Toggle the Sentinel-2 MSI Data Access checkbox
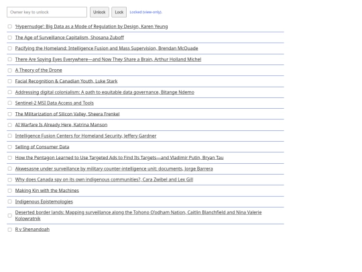This screenshot has height=272, width=362. [9, 103]
